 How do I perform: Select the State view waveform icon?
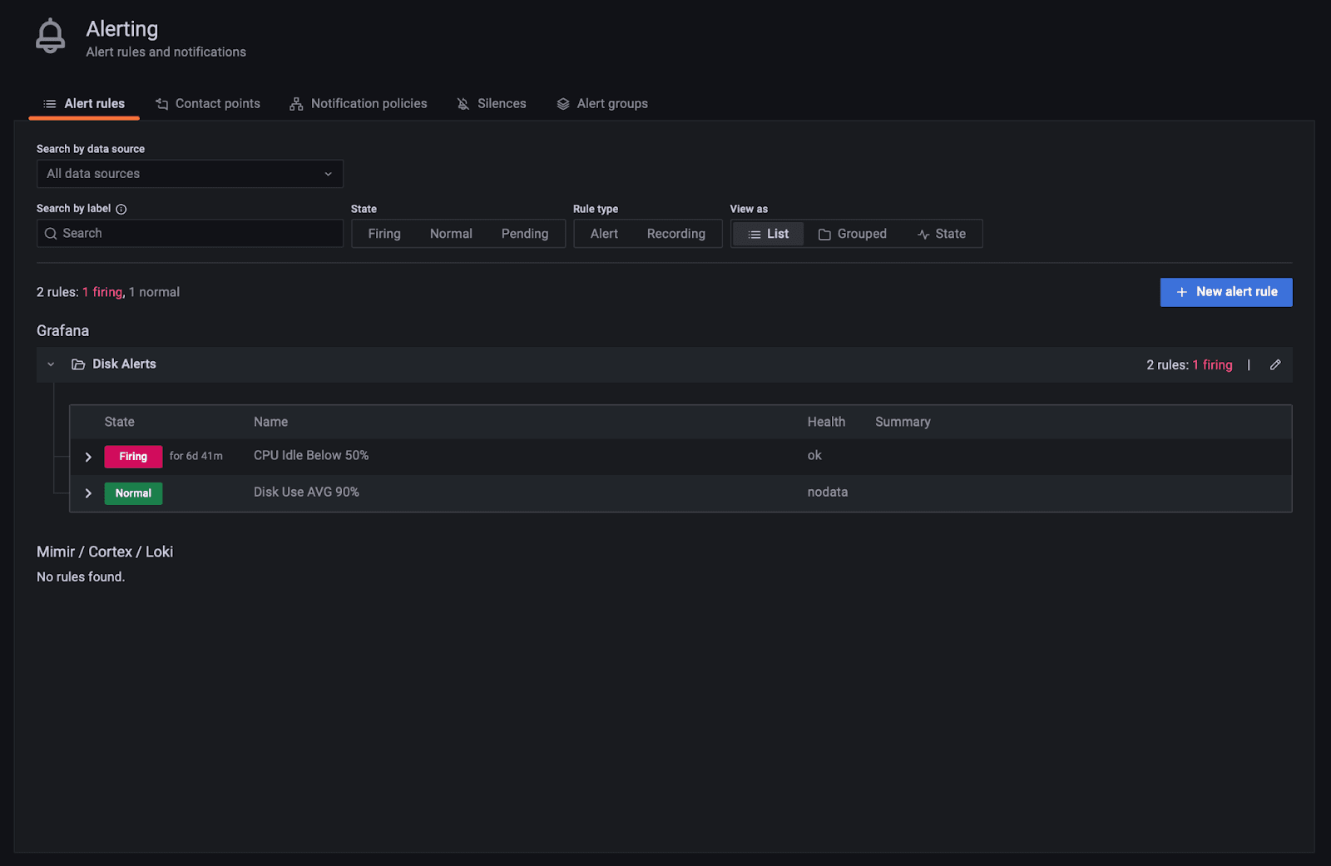pyautogui.click(x=923, y=234)
